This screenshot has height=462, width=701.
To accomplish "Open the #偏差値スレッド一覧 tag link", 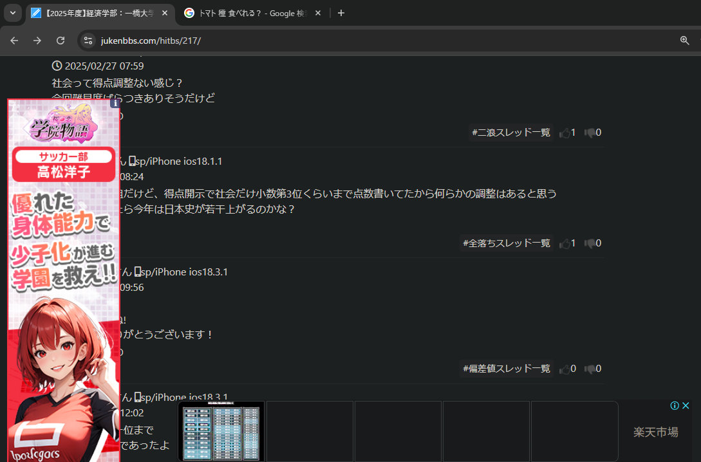I will [x=507, y=369].
